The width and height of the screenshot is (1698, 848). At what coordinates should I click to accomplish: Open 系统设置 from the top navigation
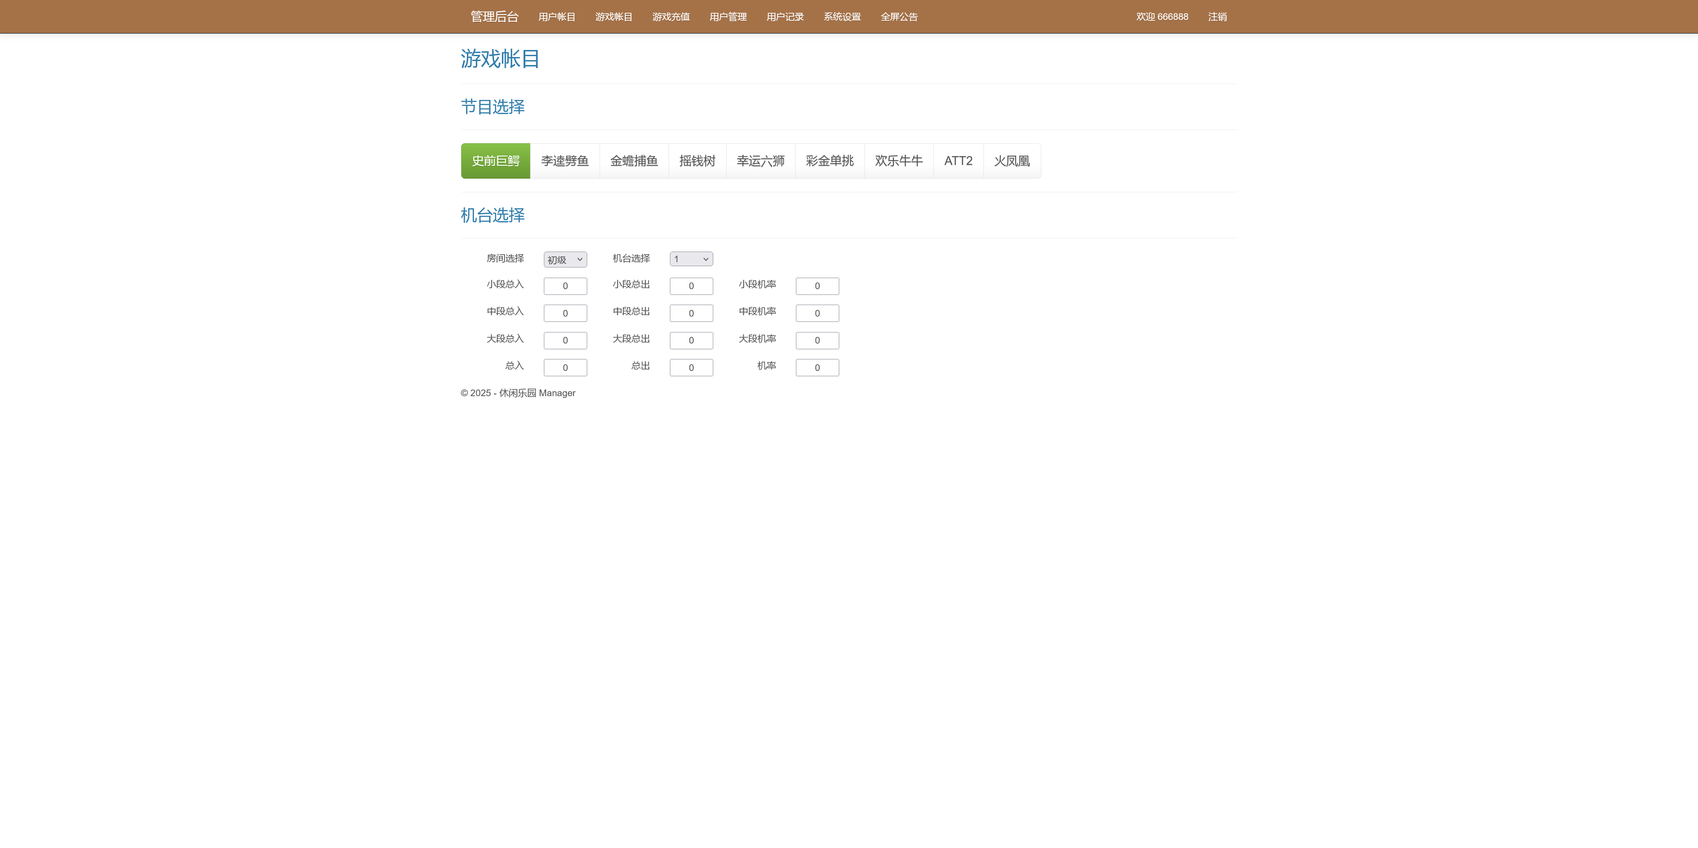(841, 16)
